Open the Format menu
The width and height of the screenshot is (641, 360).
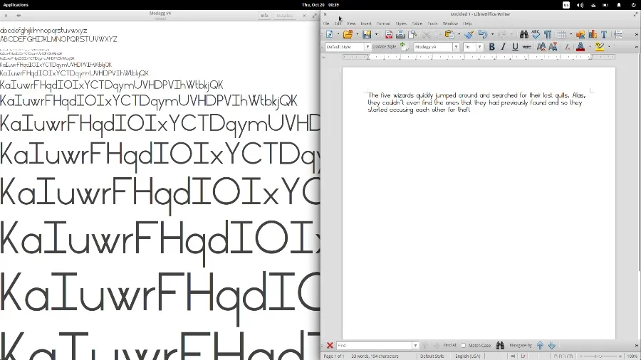pos(383,23)
